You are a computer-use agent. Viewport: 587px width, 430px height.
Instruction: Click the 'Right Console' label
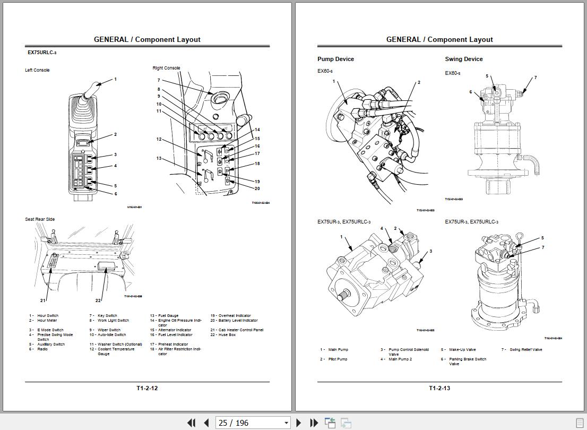click(166, 68)
